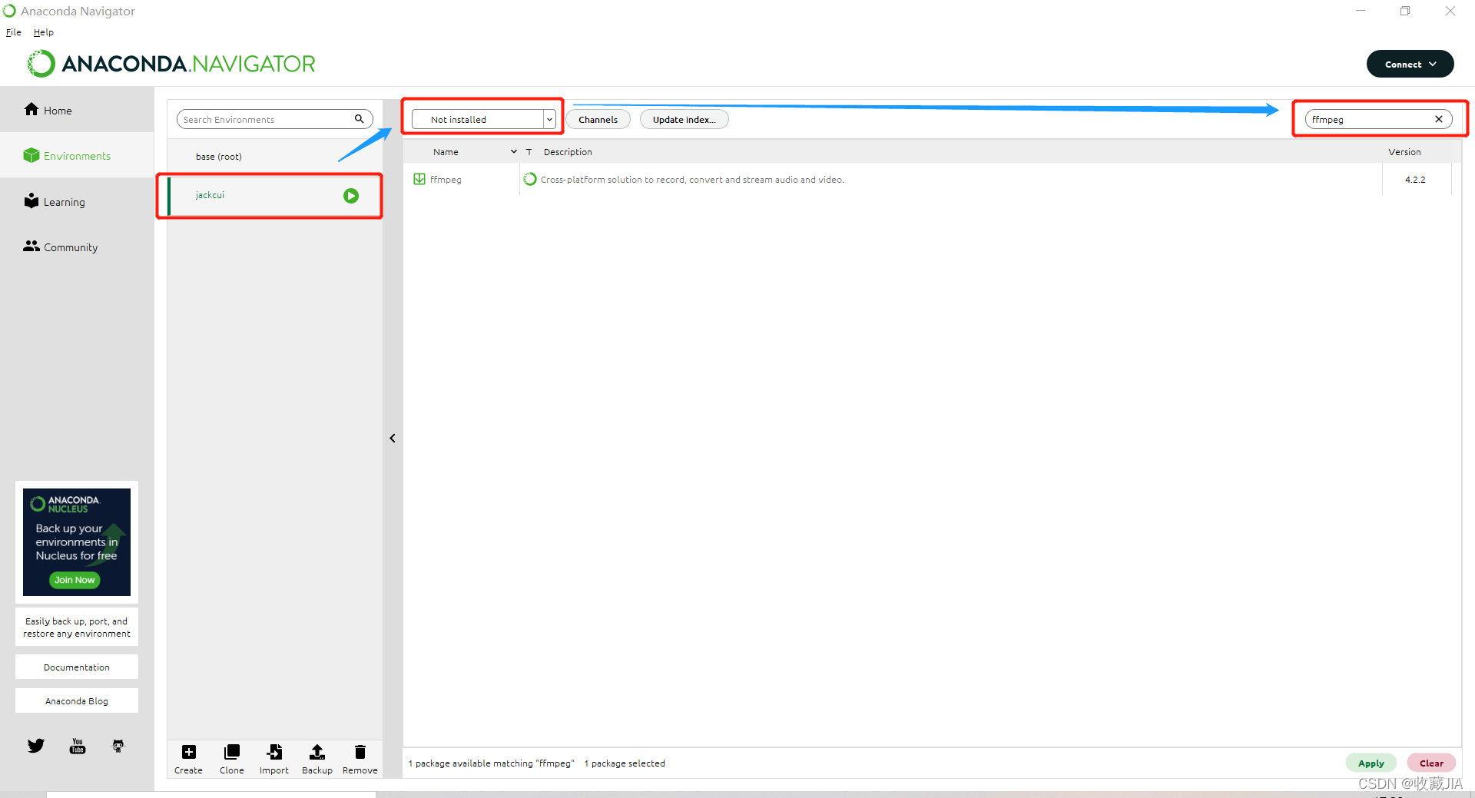Open the Help menu
Image resolution: width=1475 pixels, height=798 pixels.
point(44,32)
